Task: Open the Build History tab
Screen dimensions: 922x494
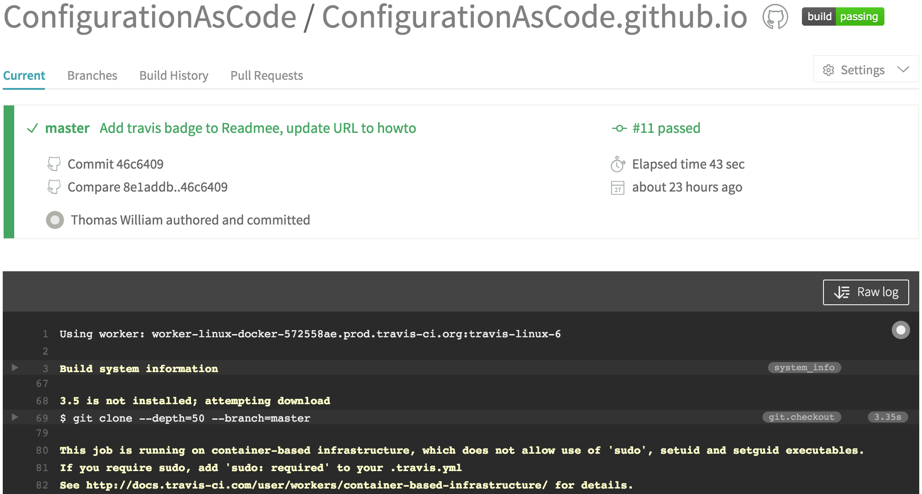Action: [174, 76]
